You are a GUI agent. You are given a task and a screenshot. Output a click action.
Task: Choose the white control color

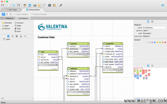point(147,42)
